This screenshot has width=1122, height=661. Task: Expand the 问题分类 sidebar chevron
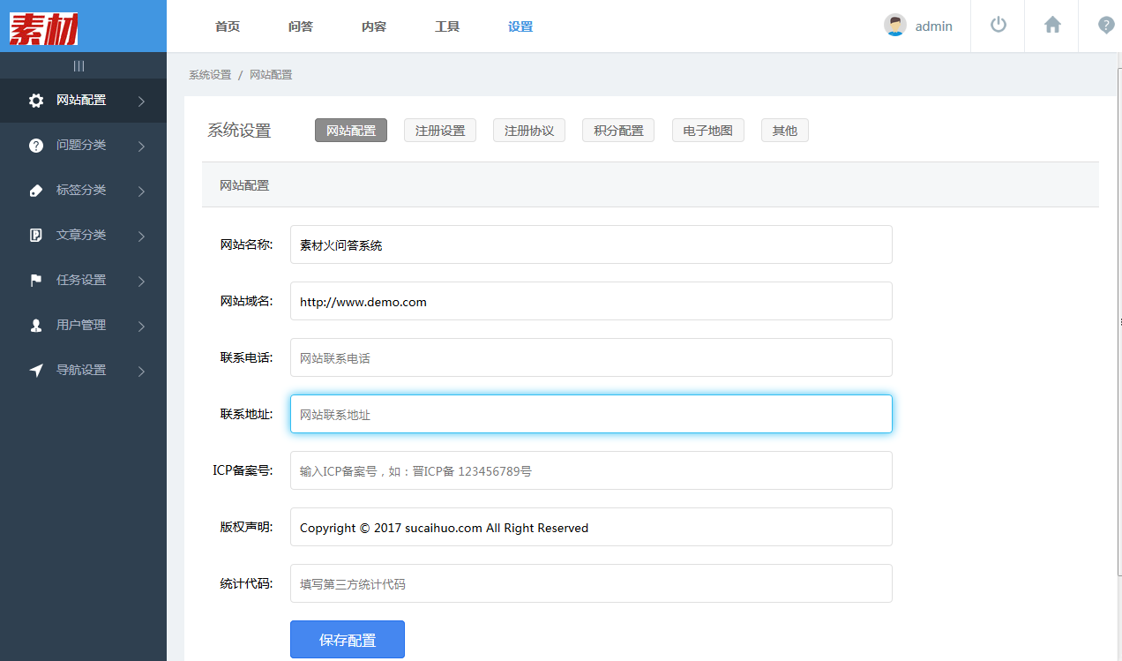(141, 146)
